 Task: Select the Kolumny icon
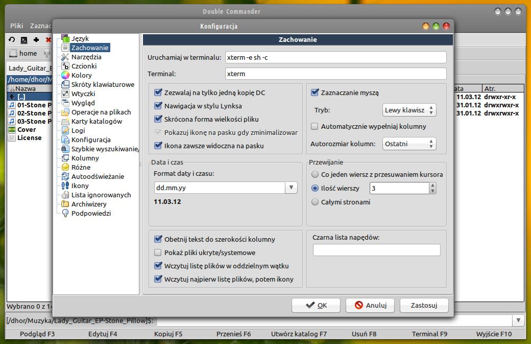(x=65, y=158)
